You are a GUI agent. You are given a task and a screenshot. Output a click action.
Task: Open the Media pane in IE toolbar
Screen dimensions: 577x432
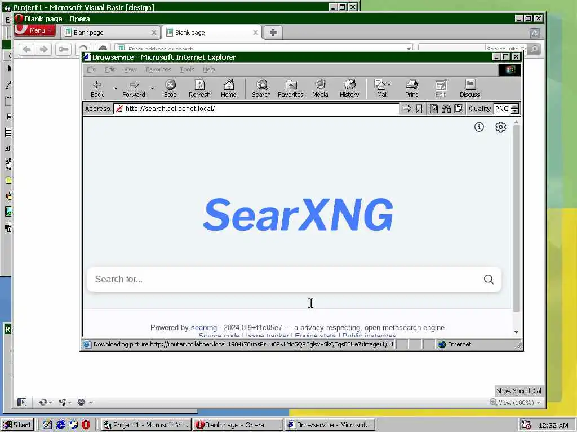tap(320, 88)
